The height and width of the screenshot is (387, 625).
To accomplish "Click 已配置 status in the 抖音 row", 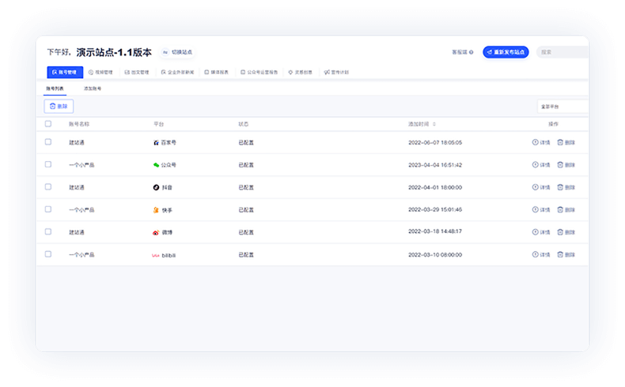I will tap(246, 187).
